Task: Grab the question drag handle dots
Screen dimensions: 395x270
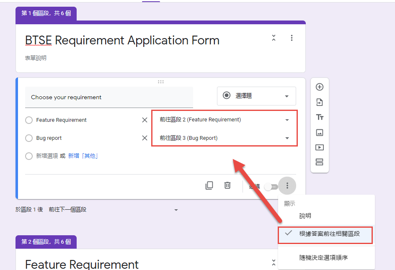Action: click(161, 82)
